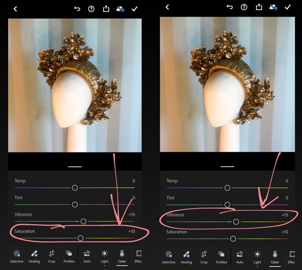Viewport: 302px width, 270px height.
Task: Apply Auto adjustment in right screen
Action: 240,257
